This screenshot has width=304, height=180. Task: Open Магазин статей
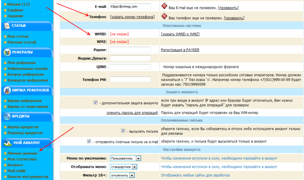click(22, 42)
